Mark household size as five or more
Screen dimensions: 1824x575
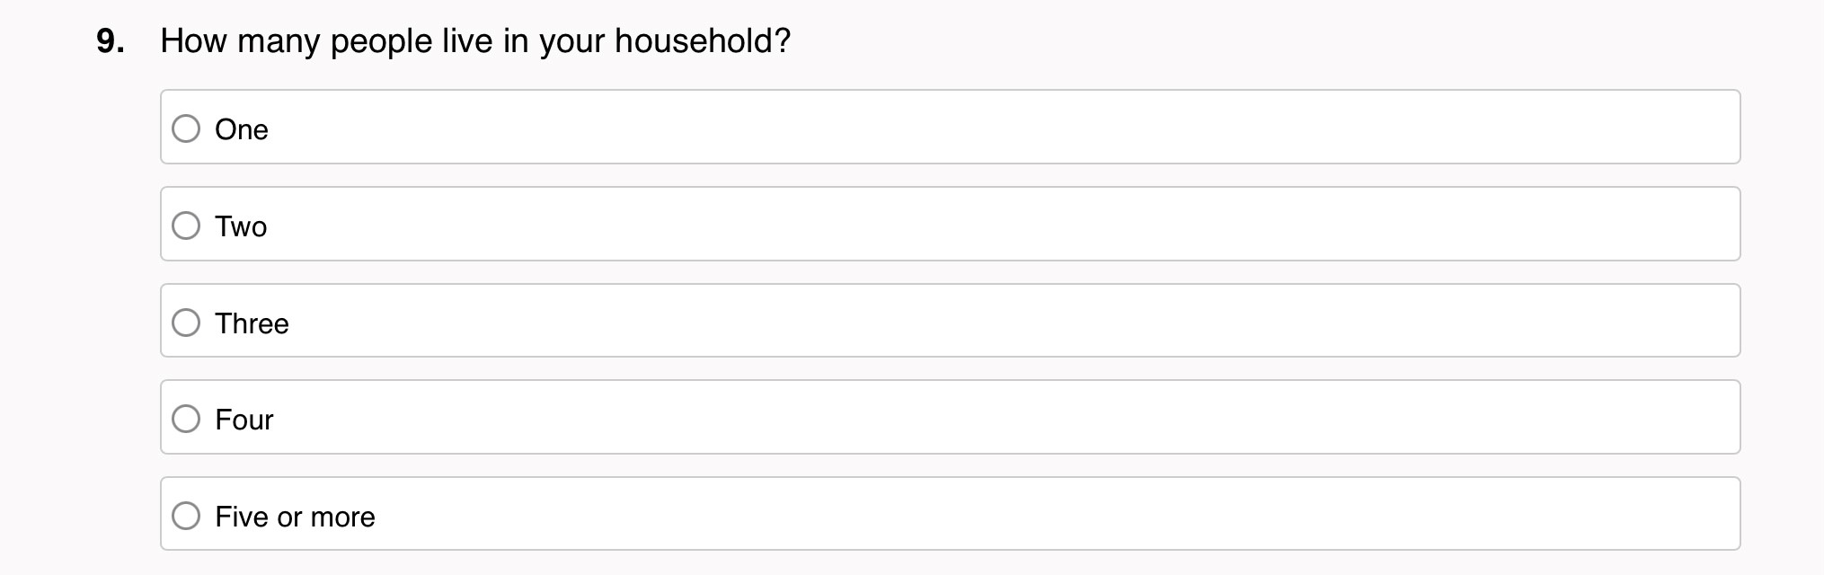[x=186, y=516]
